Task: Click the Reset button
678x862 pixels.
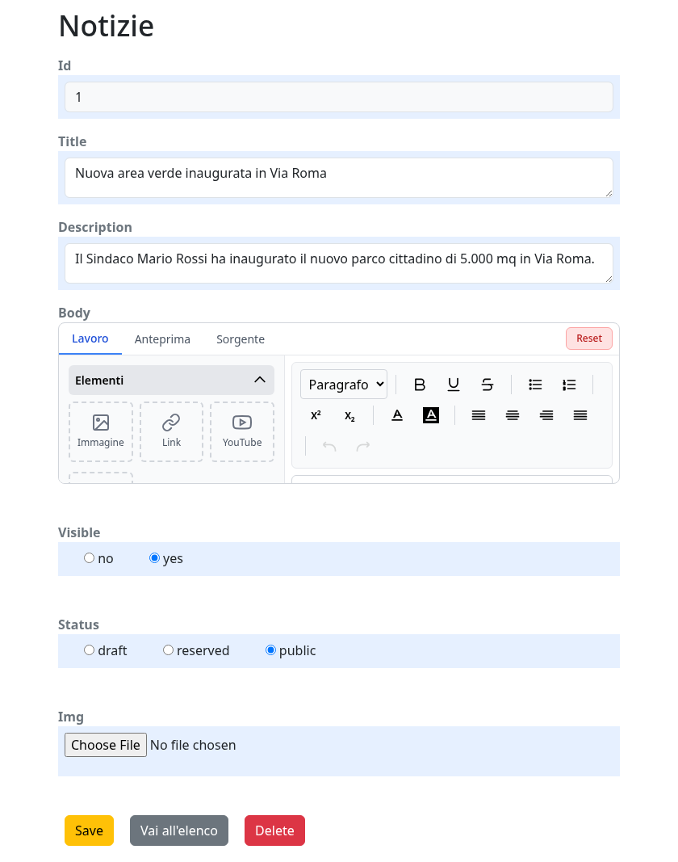Action: pos(589,338)
